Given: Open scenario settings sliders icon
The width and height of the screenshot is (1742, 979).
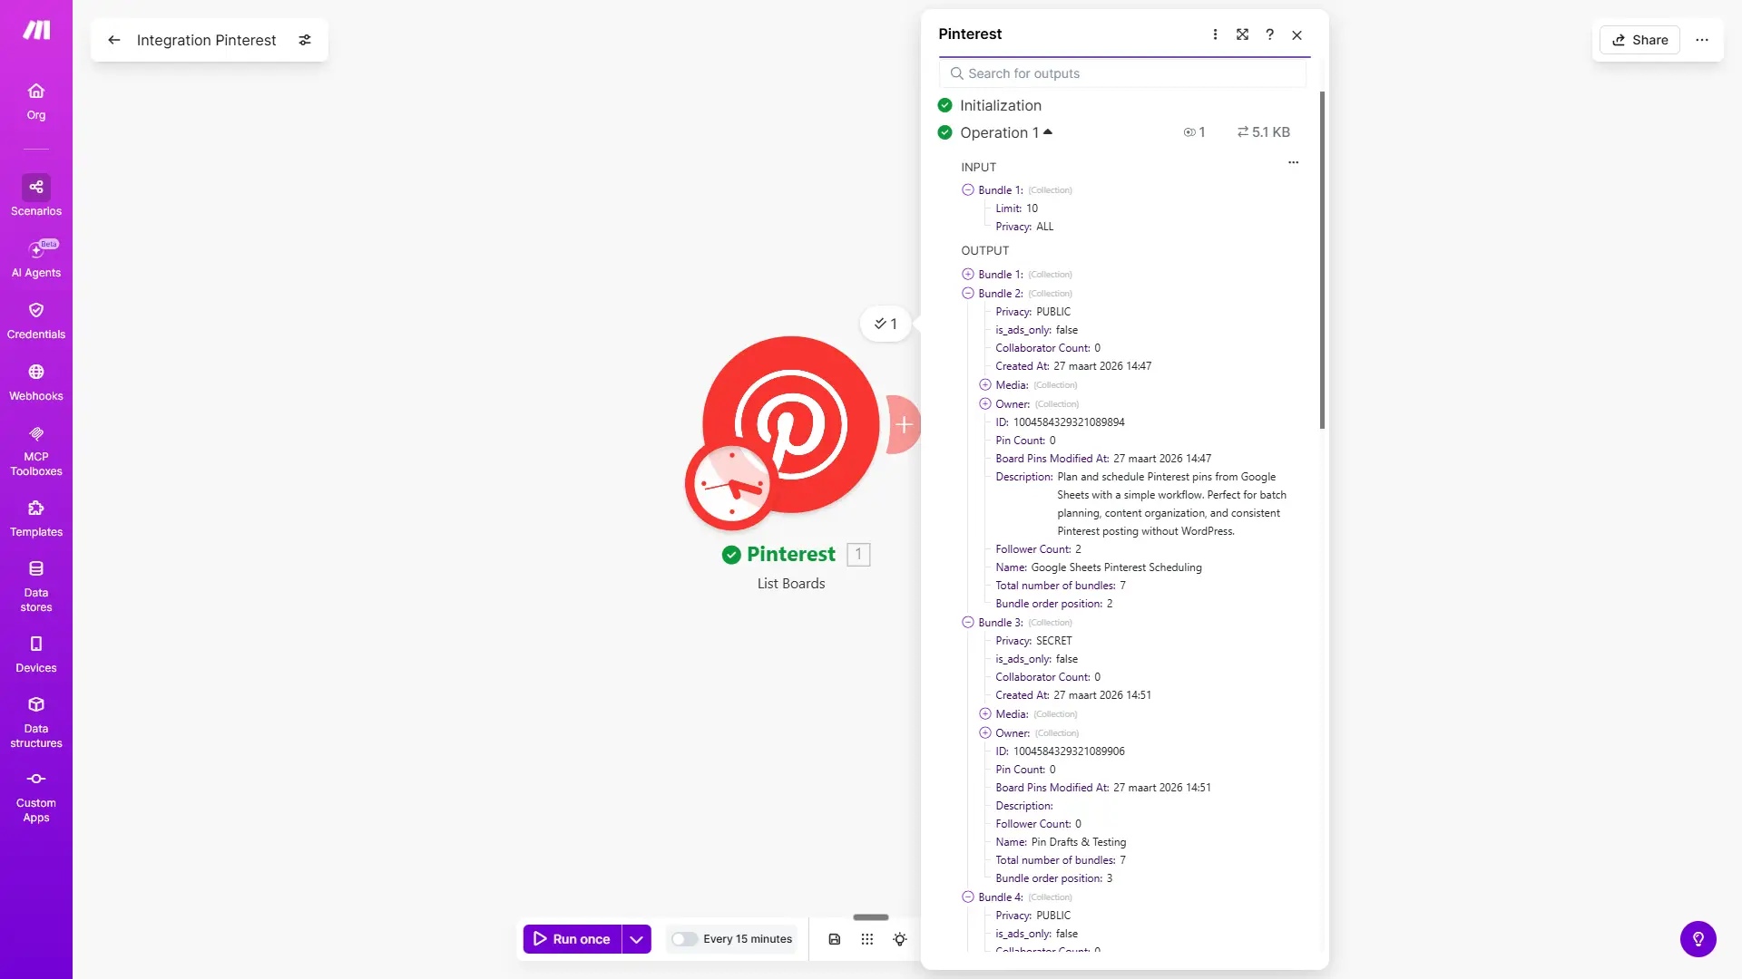Looking at the screenshot, I should 305,40.
